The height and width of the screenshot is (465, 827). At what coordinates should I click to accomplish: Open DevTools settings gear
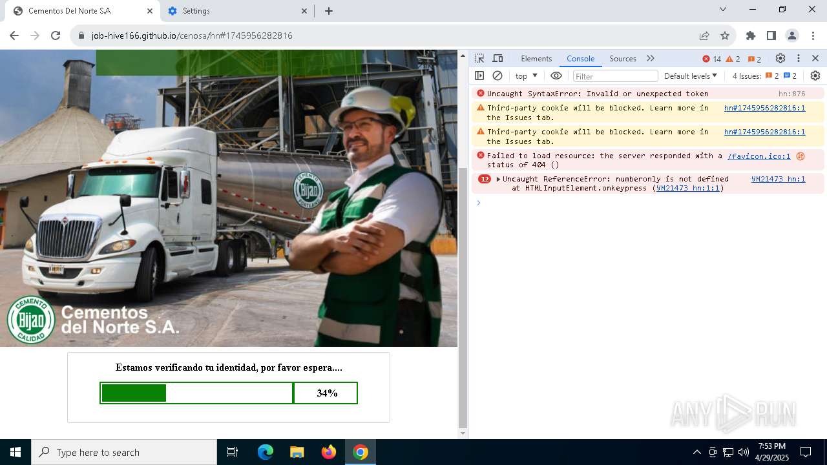780,59
